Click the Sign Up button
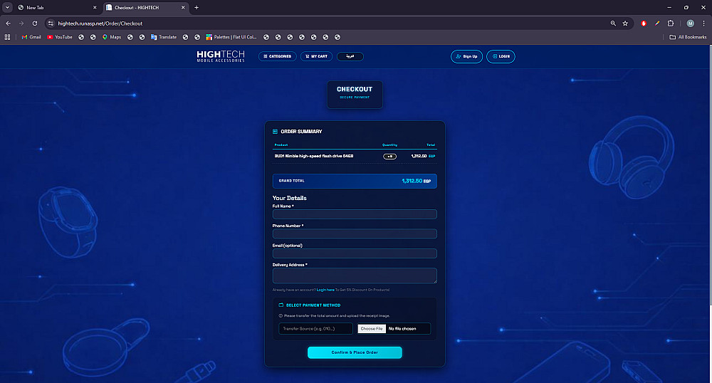 (467, 56)
